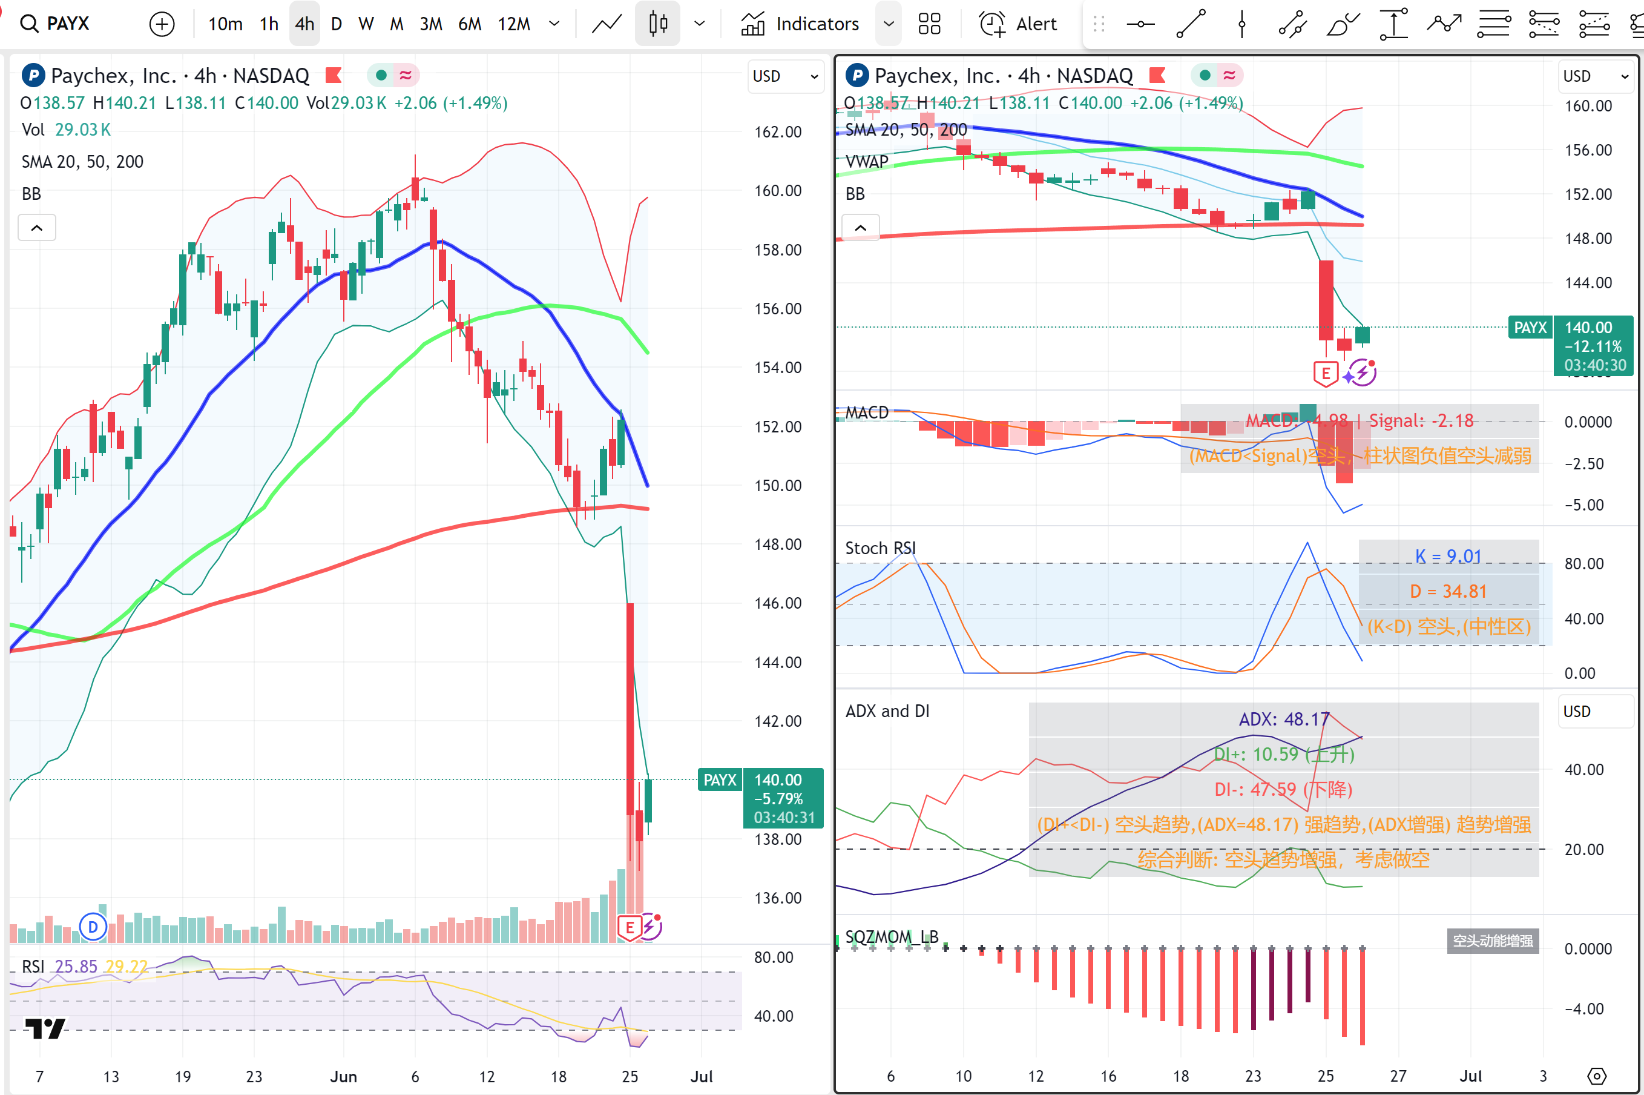Select the brush drawing tool
The width and height of the screenshot is (1644, 1095).
(1342, 24)
